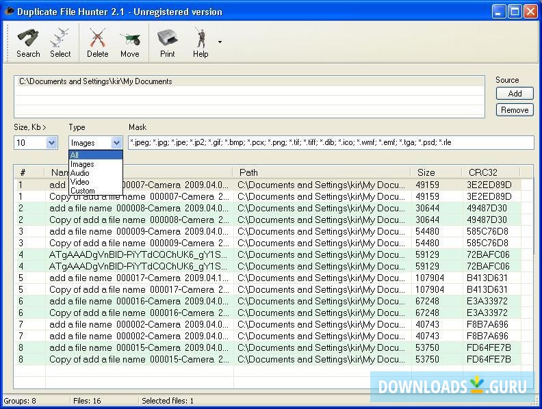This screenshot has width=542, height=409.
Task: Sort results by the Size column header
Action: tap(426, 172)
